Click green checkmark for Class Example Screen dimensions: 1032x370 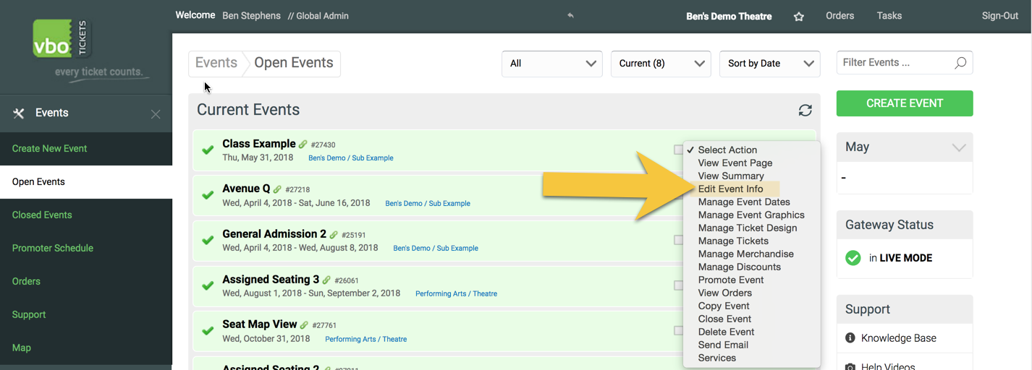208,150
